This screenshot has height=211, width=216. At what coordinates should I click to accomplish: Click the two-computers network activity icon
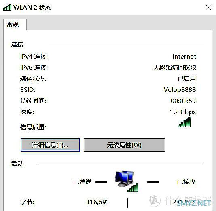coord(127,181)
